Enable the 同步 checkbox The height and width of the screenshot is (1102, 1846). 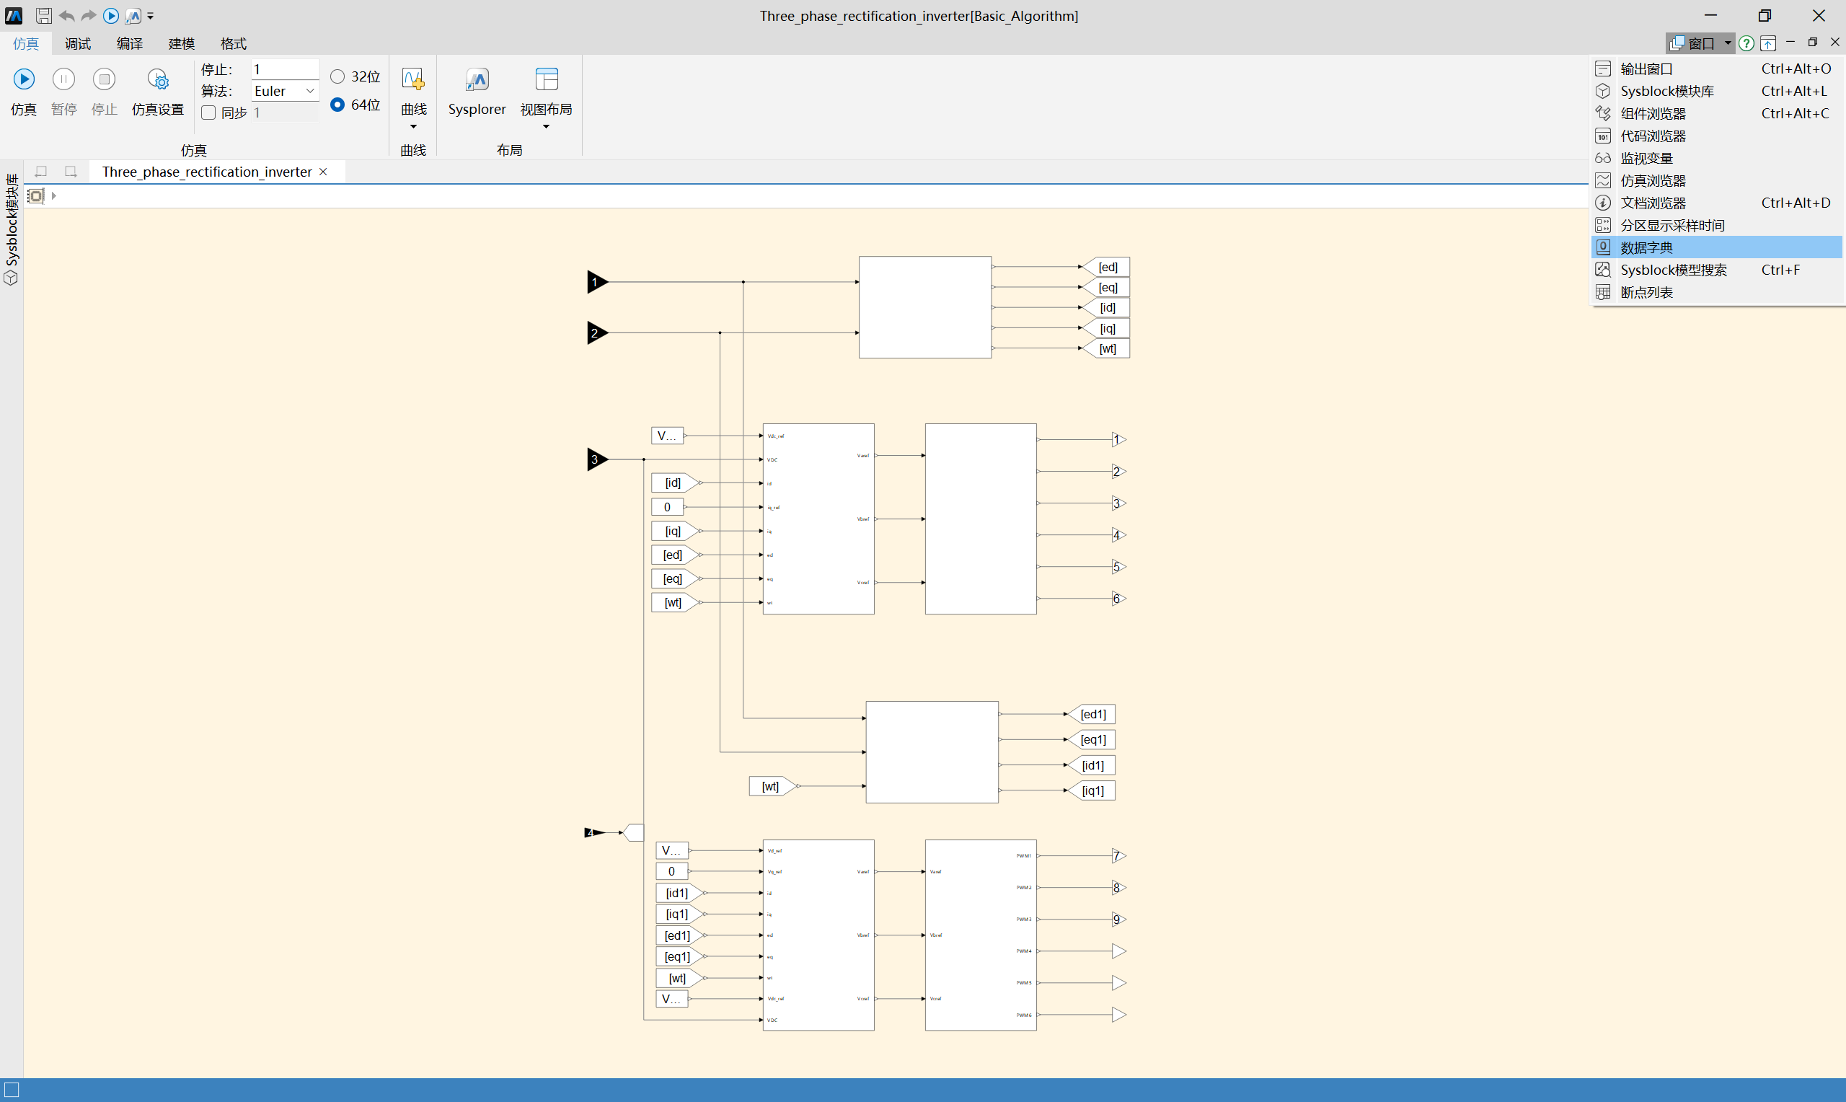pos(208,113)
